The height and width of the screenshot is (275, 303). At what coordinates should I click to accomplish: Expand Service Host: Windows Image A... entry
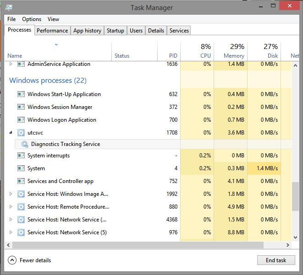(11, 194)
